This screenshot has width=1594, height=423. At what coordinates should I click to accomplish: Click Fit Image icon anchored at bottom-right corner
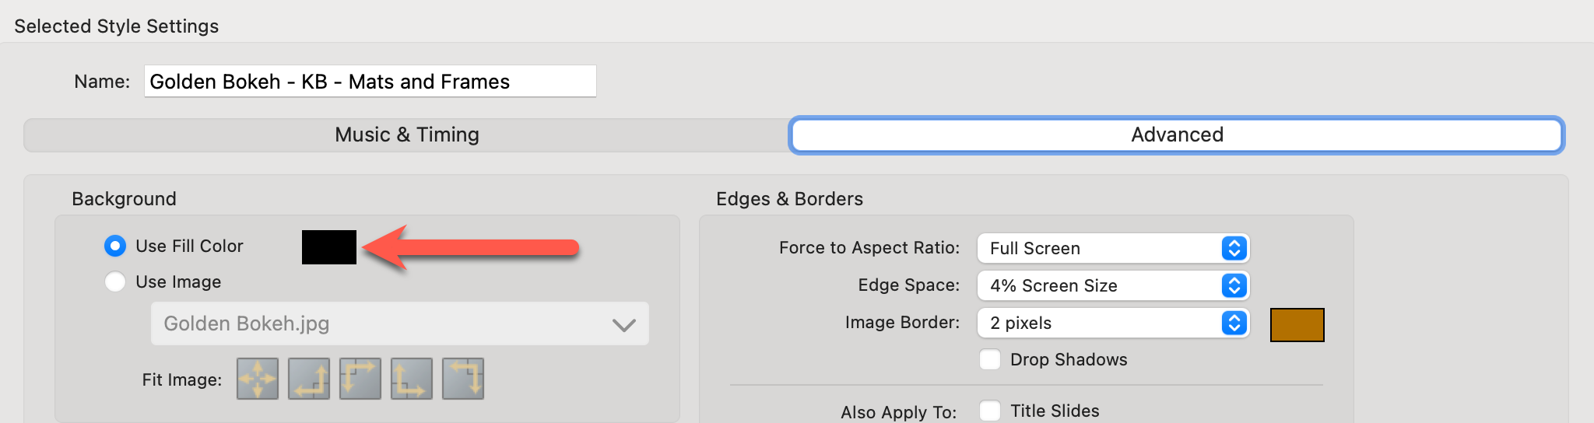pos(309,379)
